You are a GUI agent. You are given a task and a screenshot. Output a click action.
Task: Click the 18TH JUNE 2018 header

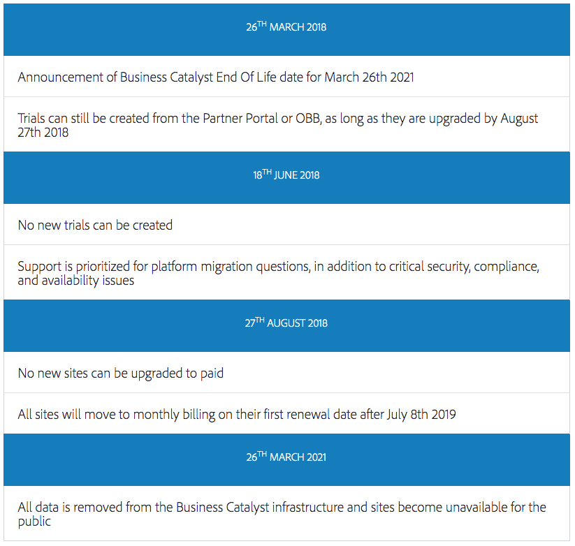(286, 178)
